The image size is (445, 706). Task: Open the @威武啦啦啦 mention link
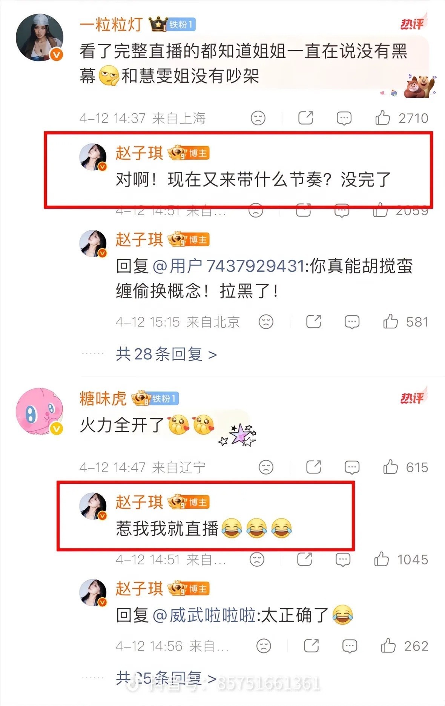point(205,615)
